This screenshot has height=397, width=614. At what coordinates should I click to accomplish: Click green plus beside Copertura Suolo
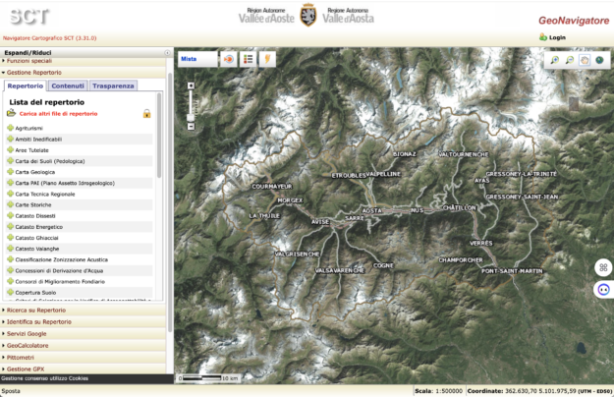coord(11,292)
